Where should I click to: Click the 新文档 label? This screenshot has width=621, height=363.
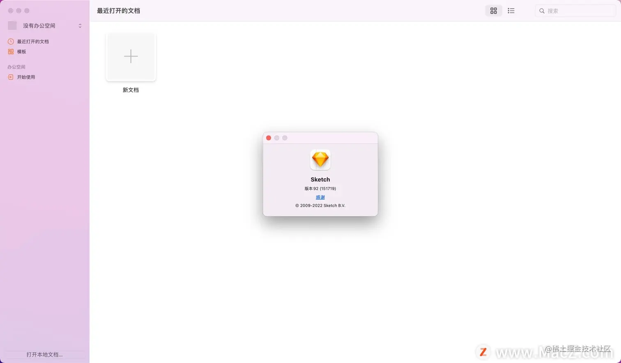click(131, 90)
